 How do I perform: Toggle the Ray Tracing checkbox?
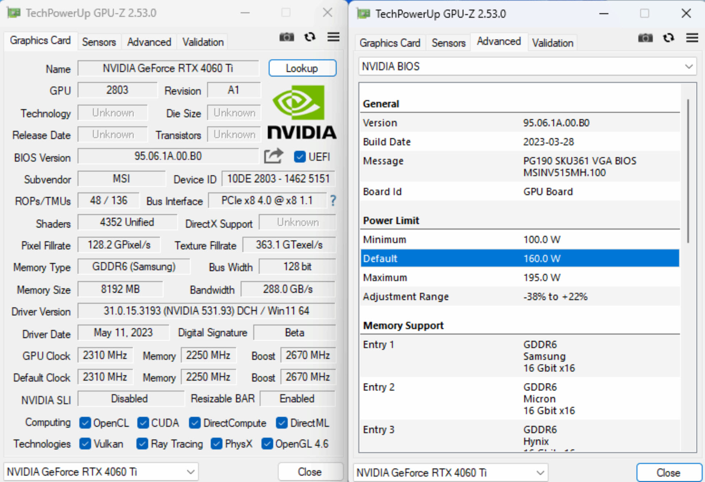tap(142, 444)
